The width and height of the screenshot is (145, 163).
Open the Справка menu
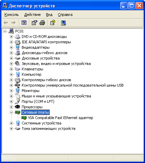(65, 15)
